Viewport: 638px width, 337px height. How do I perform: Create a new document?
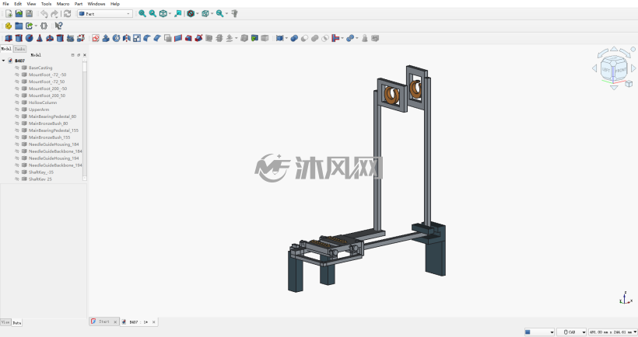(9, 13)
